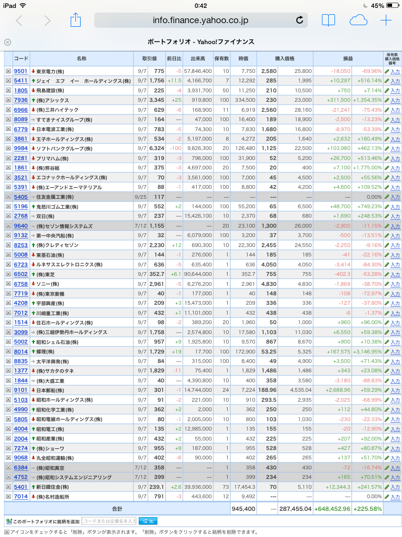Viewport: 402px width, 537px height.
Task: Tap pencil edit icon for 王子ホールディングス row
Action: (387, 139)
